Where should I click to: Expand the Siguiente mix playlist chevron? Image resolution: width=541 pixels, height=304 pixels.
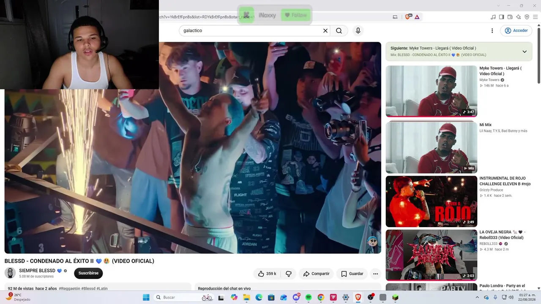[525, 52]
